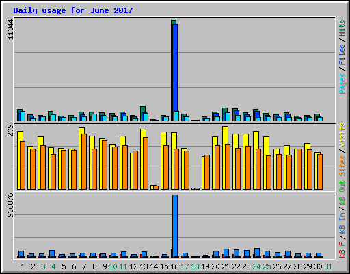Click day label 13 on the x-axis
The width and height of the screenshot is (350, 274).
click(x=144, y=266)
